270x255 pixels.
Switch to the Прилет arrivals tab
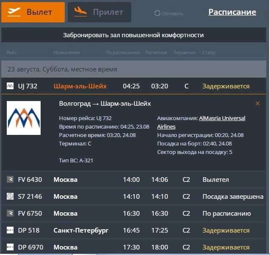coord(99,12)
